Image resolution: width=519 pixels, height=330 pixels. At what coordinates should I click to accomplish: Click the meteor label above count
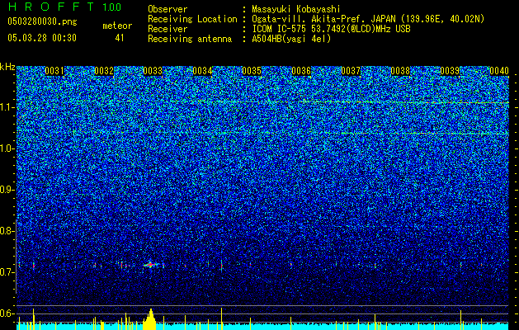pyautogui.click(x=117, y=26)
